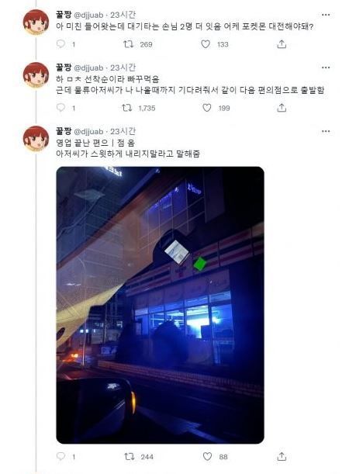
Task: Open the first tweet's @djjuab handle link
Action: click(x=88, y=15)
